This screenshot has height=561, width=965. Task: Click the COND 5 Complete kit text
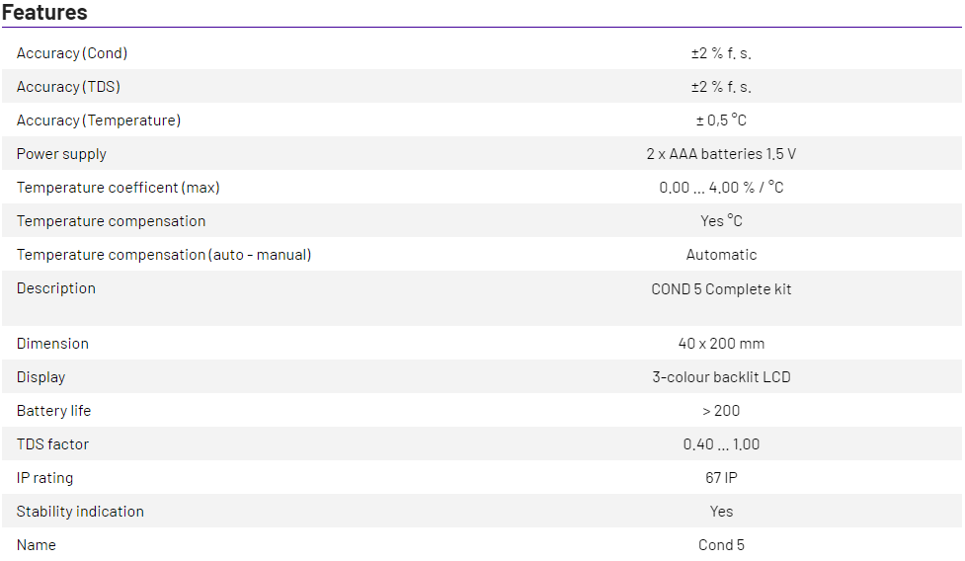click(x=721, y=289)
